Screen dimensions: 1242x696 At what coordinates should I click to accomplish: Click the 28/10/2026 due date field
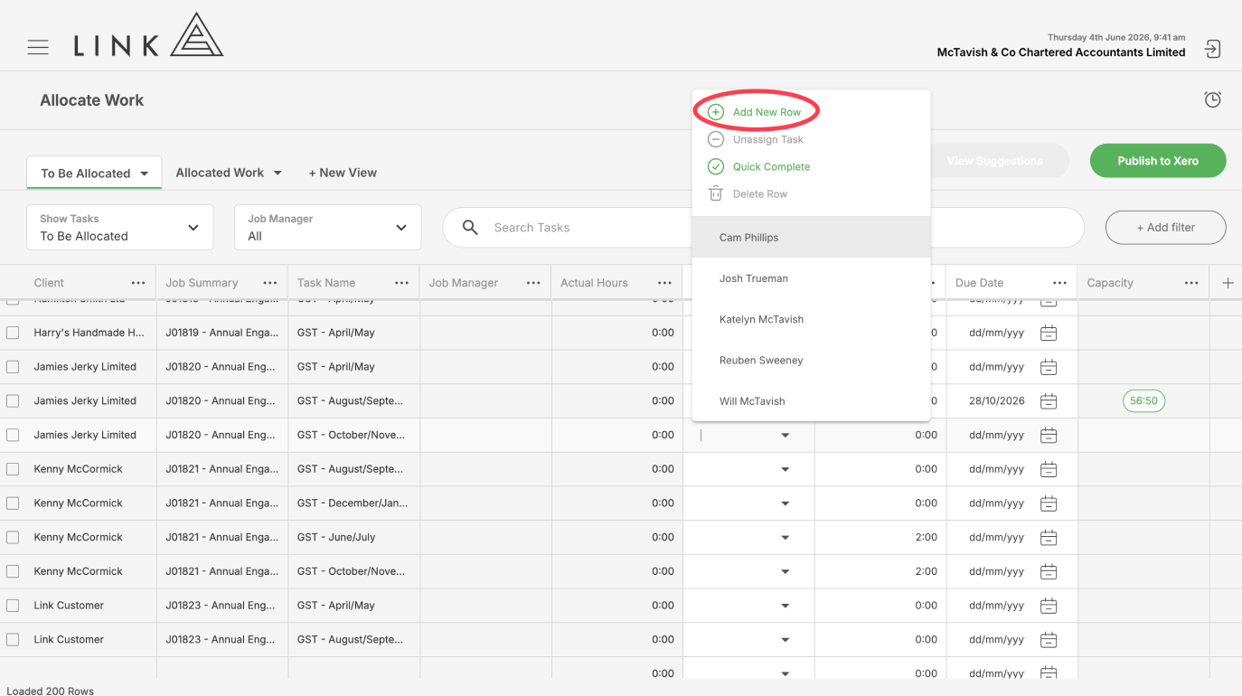(x=997, y=400)
